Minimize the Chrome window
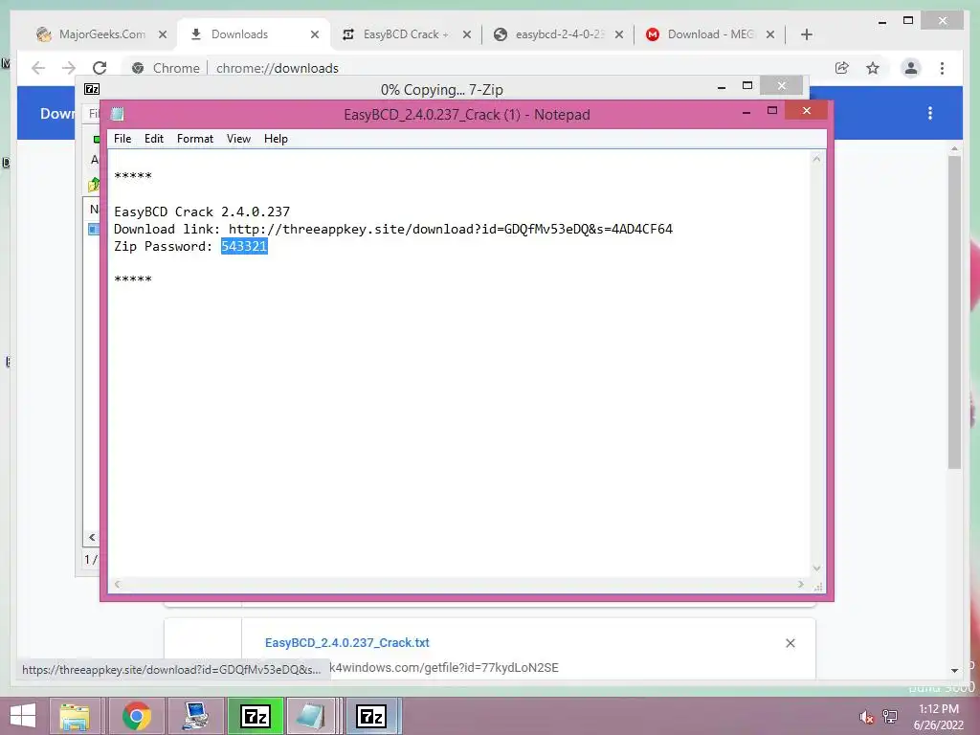 [881, 22]
